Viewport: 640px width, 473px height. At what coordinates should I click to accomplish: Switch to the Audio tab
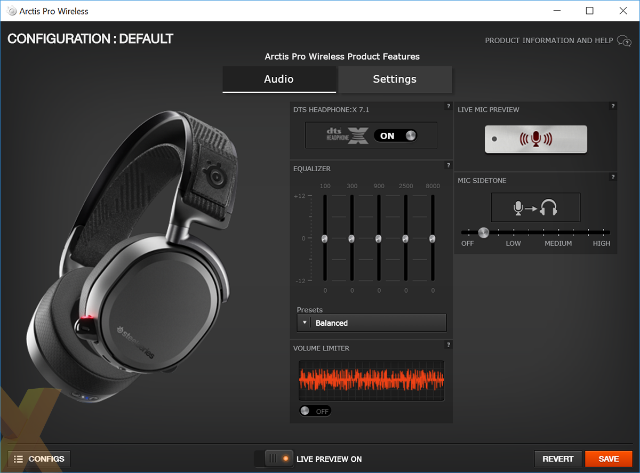click(x=279, y=79)
